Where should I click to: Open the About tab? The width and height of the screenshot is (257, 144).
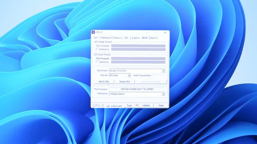pyautogui.click(x=153, y=38)
